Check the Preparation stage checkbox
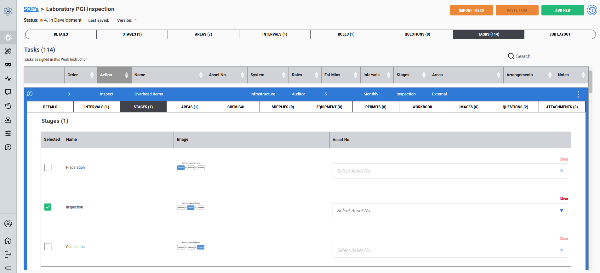 [48, 167]
